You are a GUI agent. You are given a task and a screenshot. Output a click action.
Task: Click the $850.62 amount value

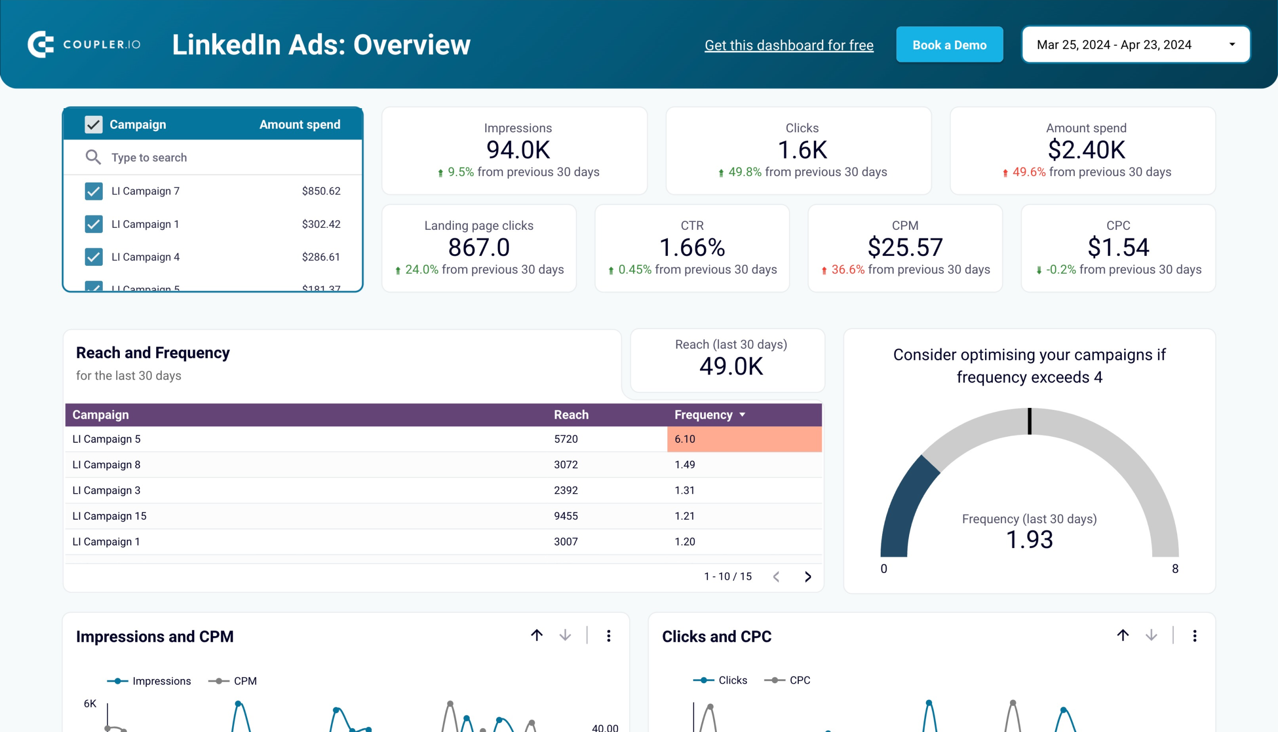click(321, 191)
